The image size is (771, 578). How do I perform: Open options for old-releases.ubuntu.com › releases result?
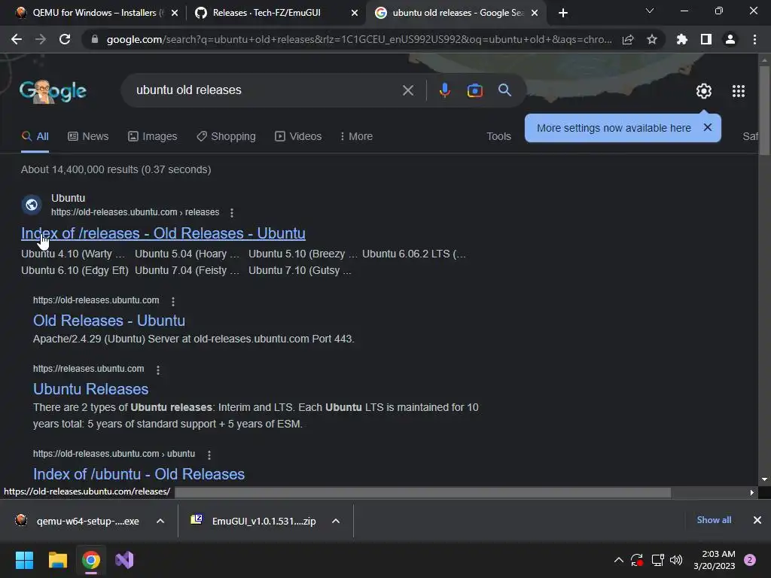pyautogui.click(x=232, y=212)
